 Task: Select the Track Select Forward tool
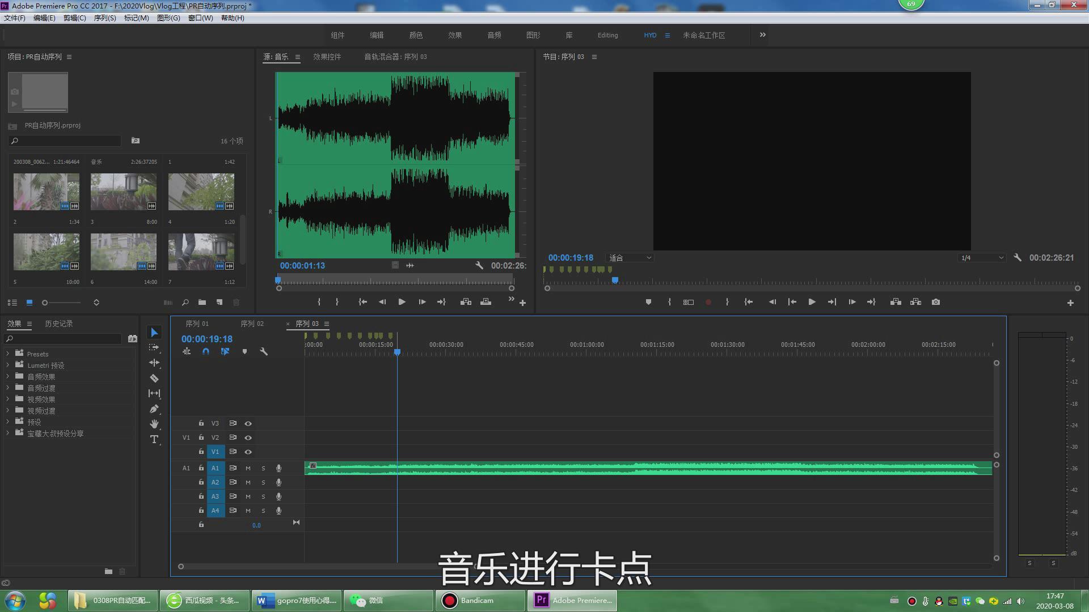tap(154, 347)
